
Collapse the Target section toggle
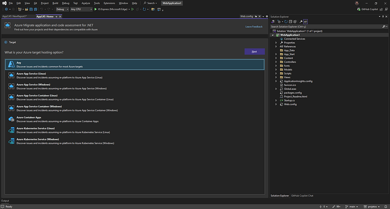[6, 42]
